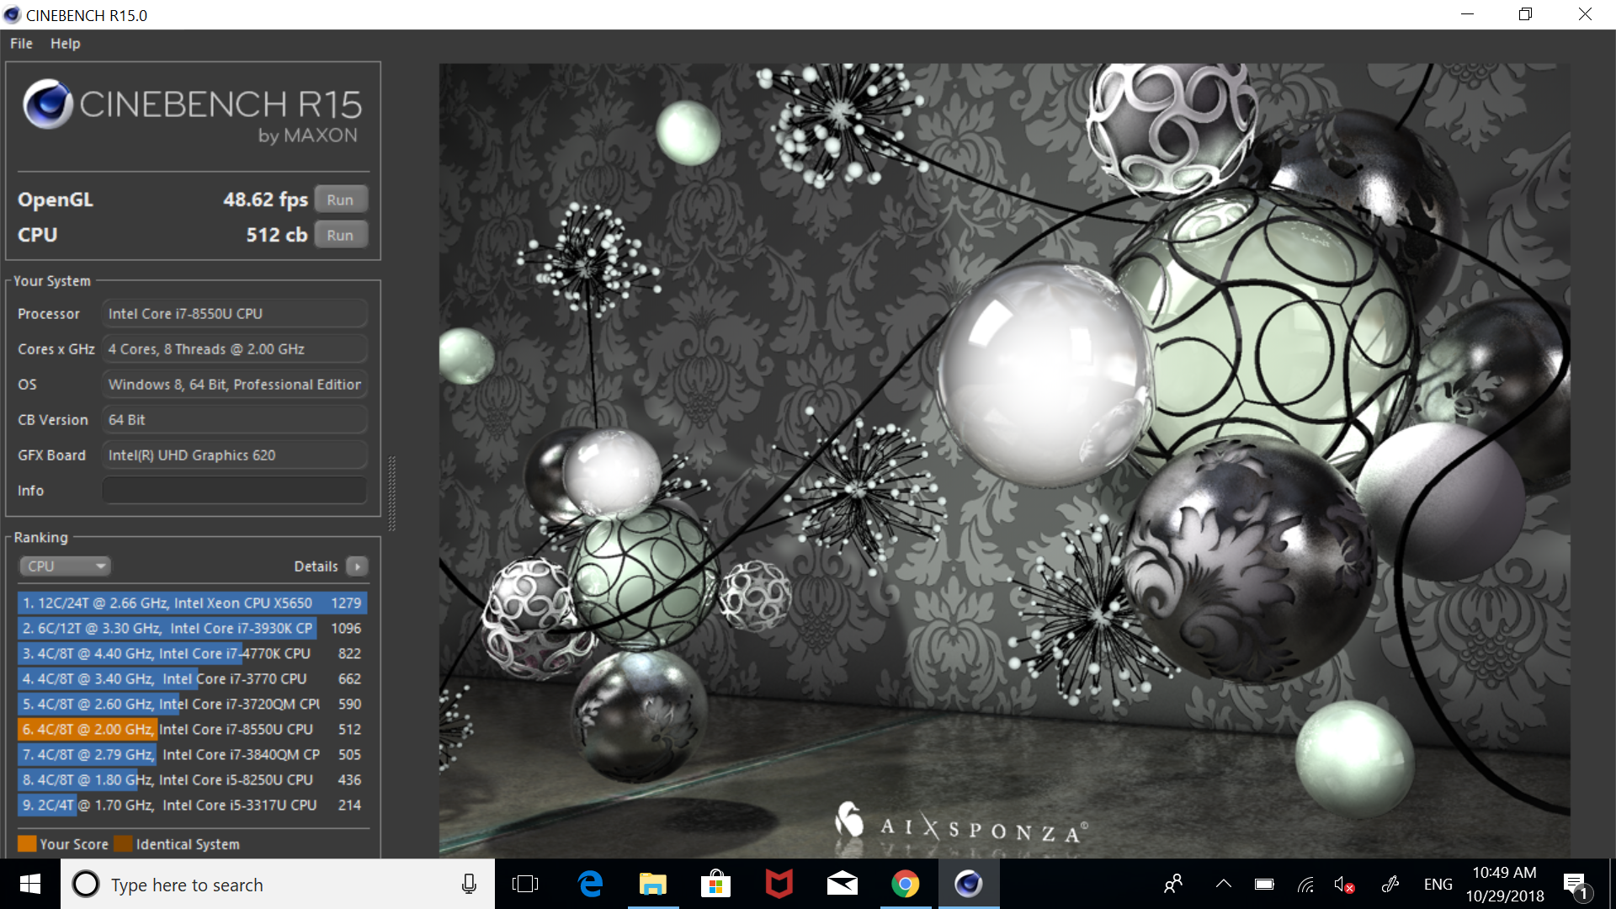The width and height of the screenshot is (1616, 909).
Task: Open Google Chrome from taskbar
Action: click(x=906, y=884)
